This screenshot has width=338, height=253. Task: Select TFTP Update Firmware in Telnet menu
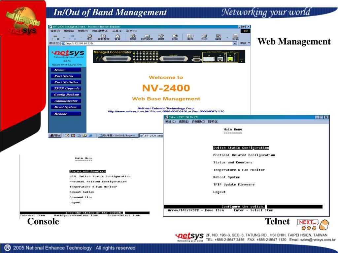(x=234, y=184)
